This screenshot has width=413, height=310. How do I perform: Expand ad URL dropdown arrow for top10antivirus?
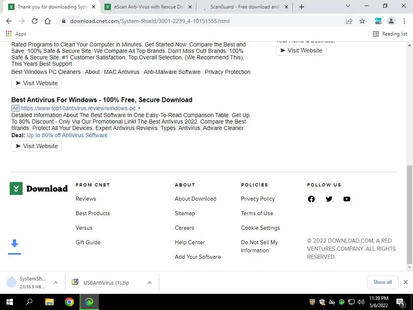pos(139,108)
